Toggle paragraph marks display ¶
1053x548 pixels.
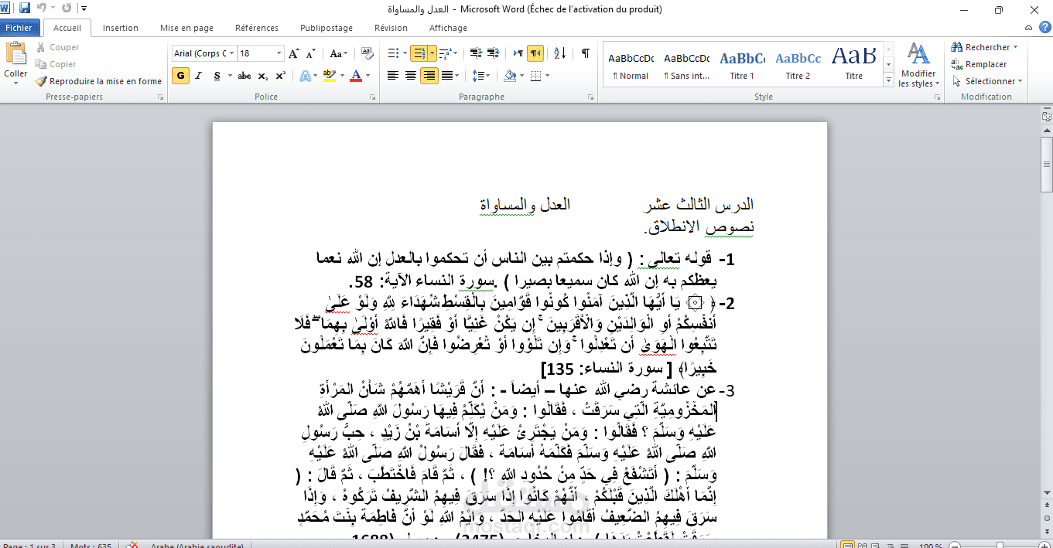[x=586, y=53]
